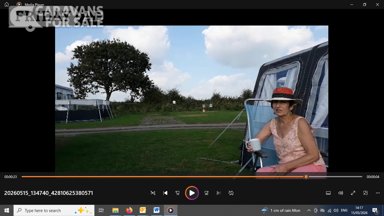Image resolution: width=384 pixels, height=216 pixels.
Task: Enter full screen mode
Action: (353, 193)
